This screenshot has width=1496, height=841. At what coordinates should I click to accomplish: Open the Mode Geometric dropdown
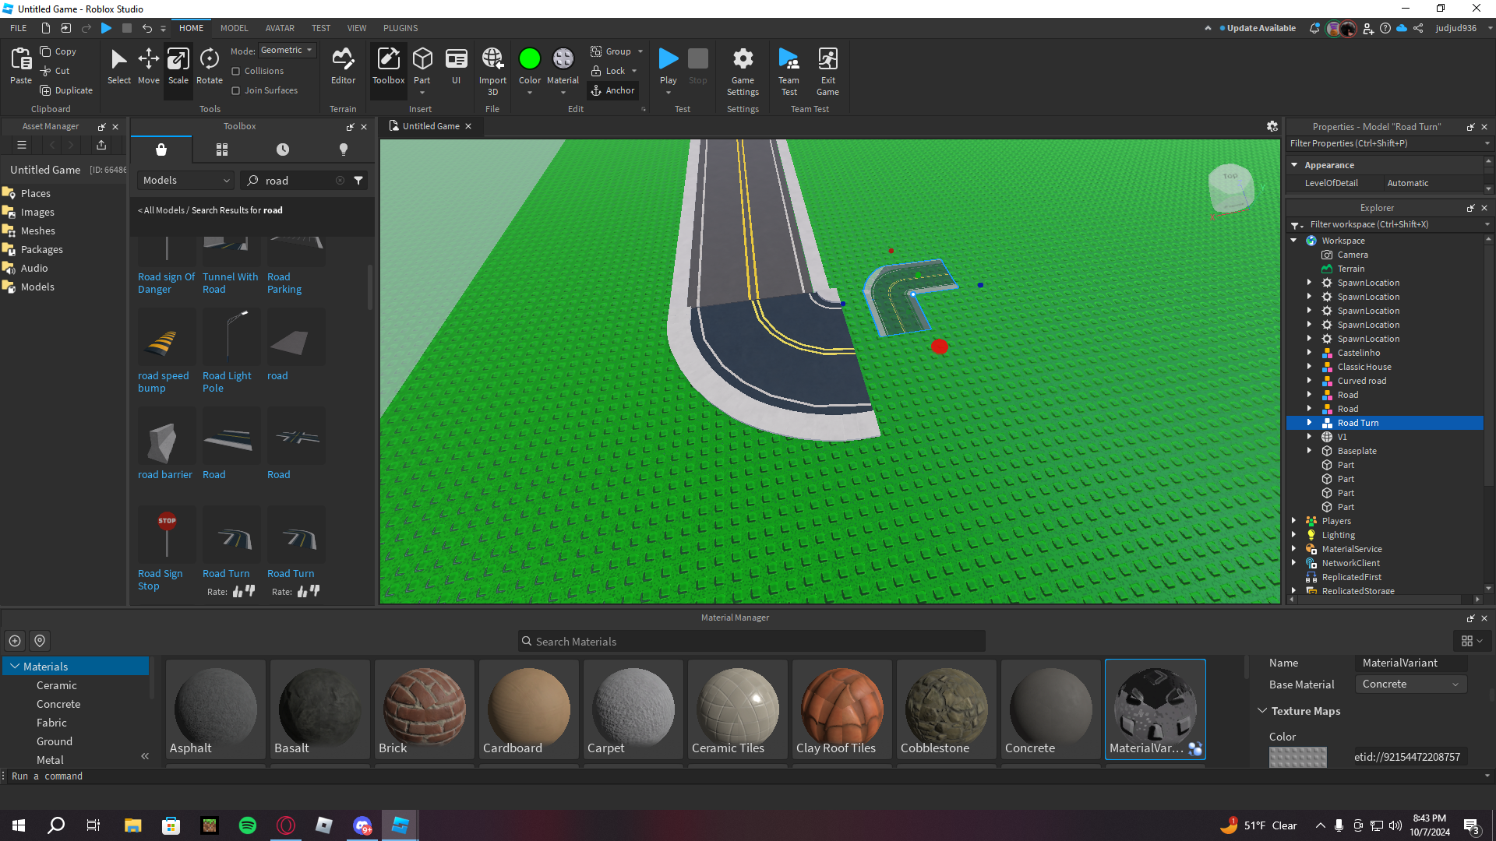(x=287, y=50)
